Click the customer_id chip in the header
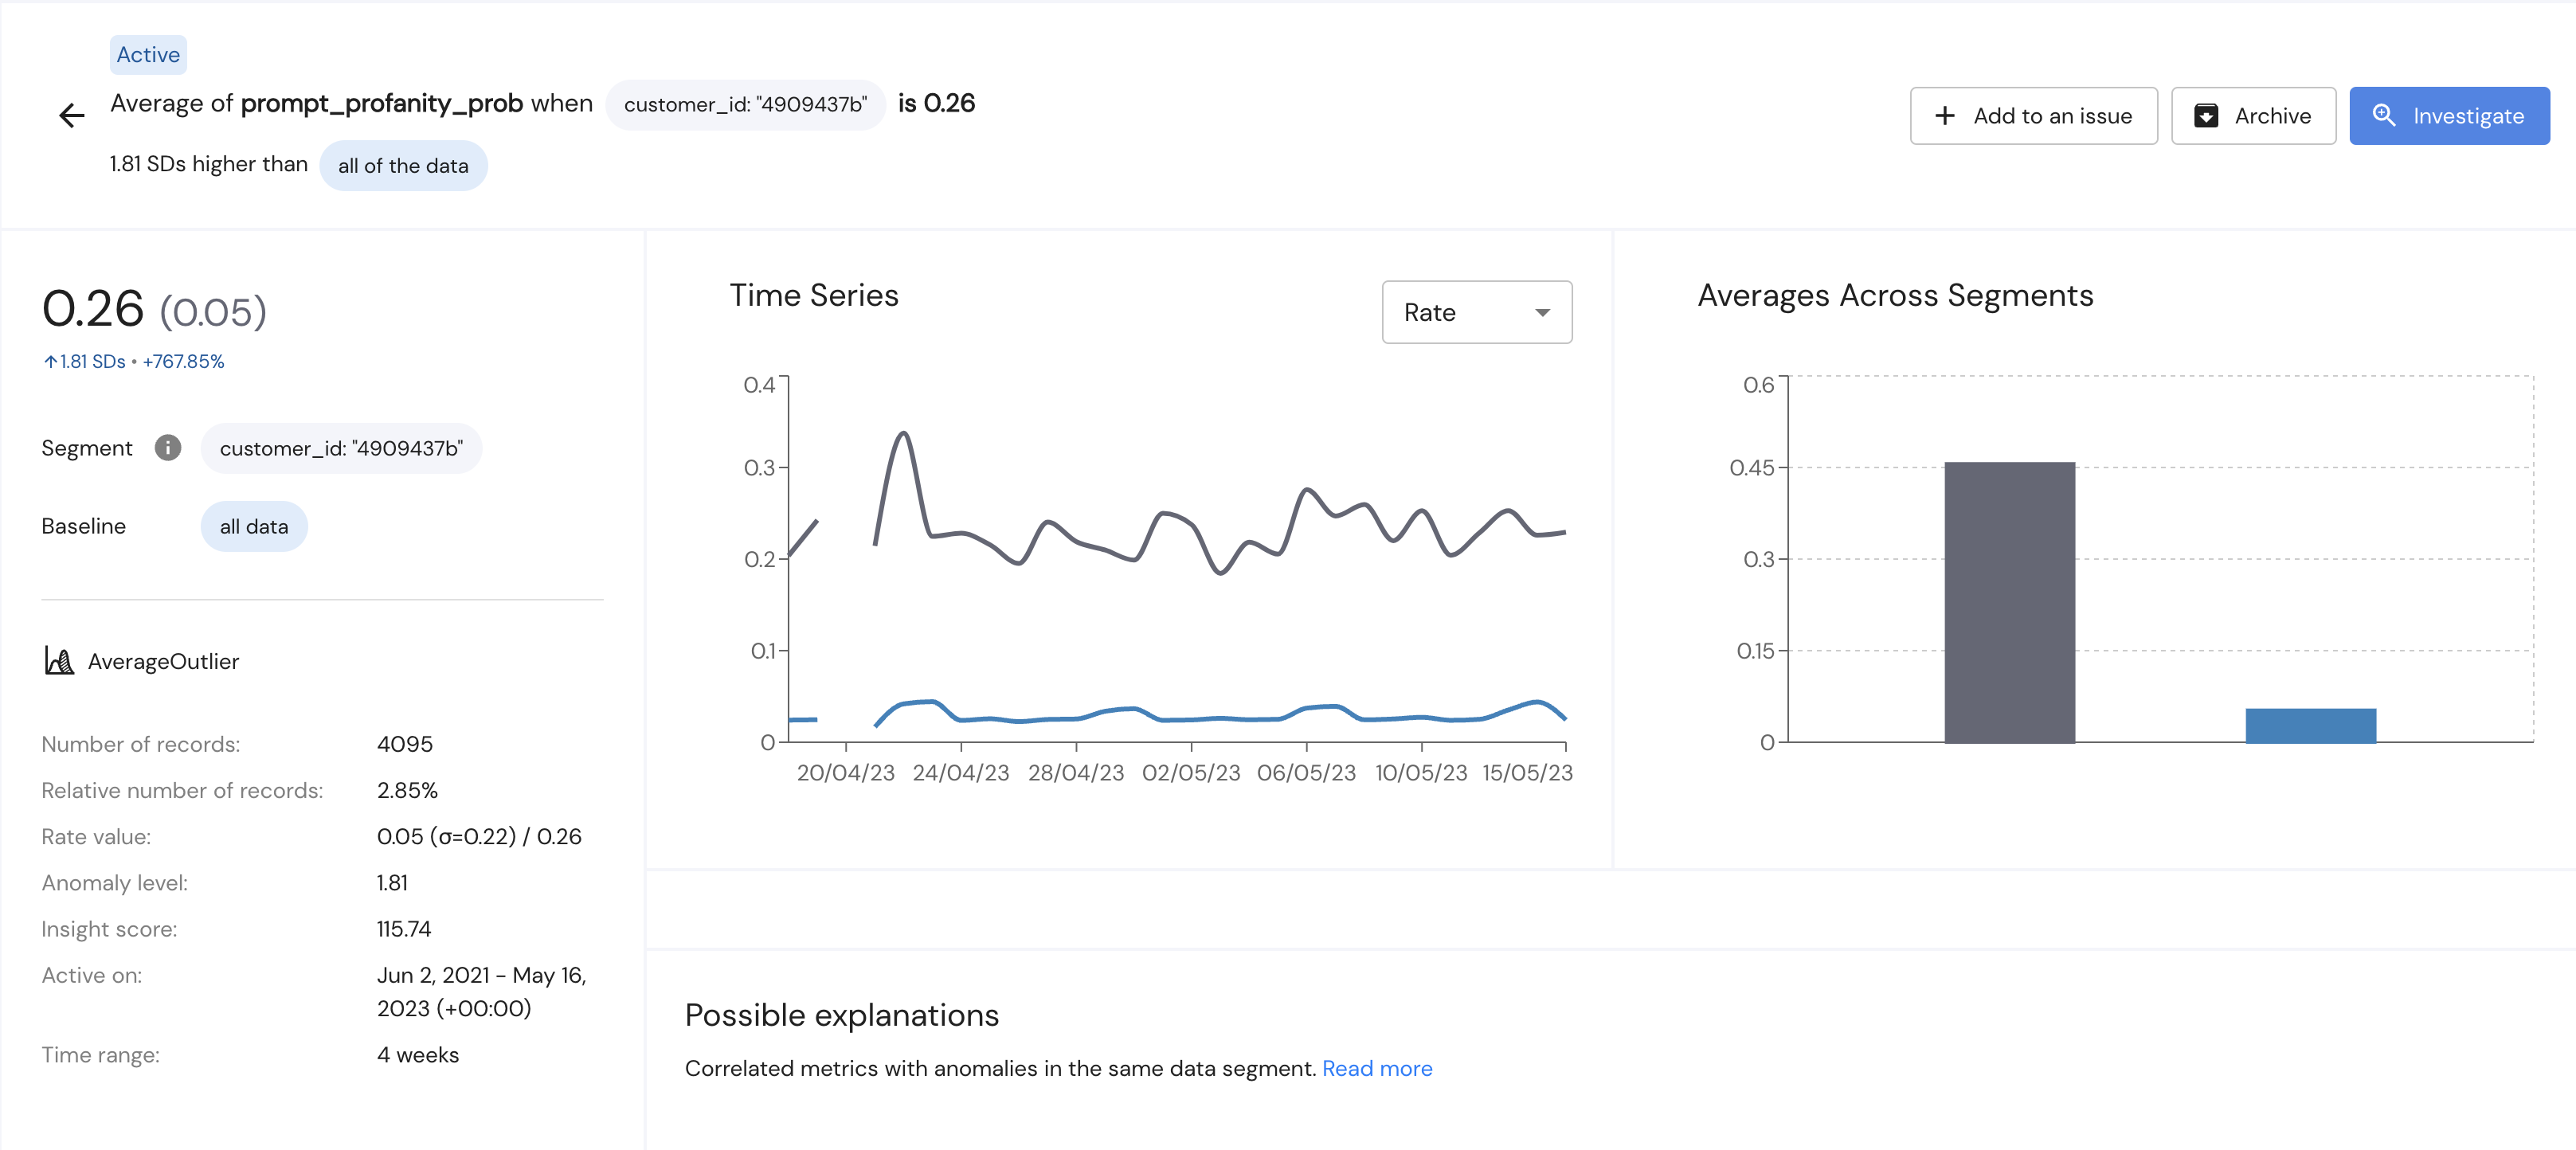 745,105
